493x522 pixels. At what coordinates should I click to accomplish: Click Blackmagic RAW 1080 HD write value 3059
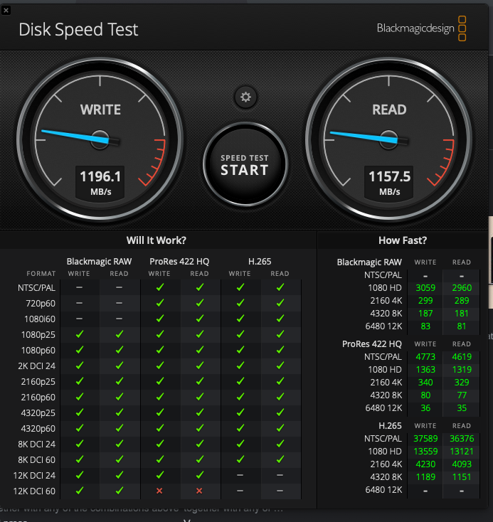pyautogui.click(x=425, y=288)
